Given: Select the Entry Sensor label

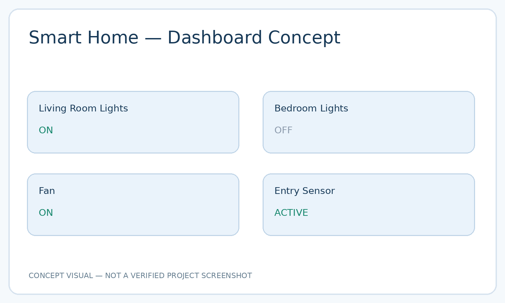Looking at the screenshot, I should pyautogui.click(x=304, y=191).
